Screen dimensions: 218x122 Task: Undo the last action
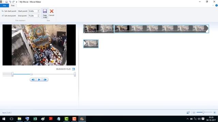[x=10, y=2]
